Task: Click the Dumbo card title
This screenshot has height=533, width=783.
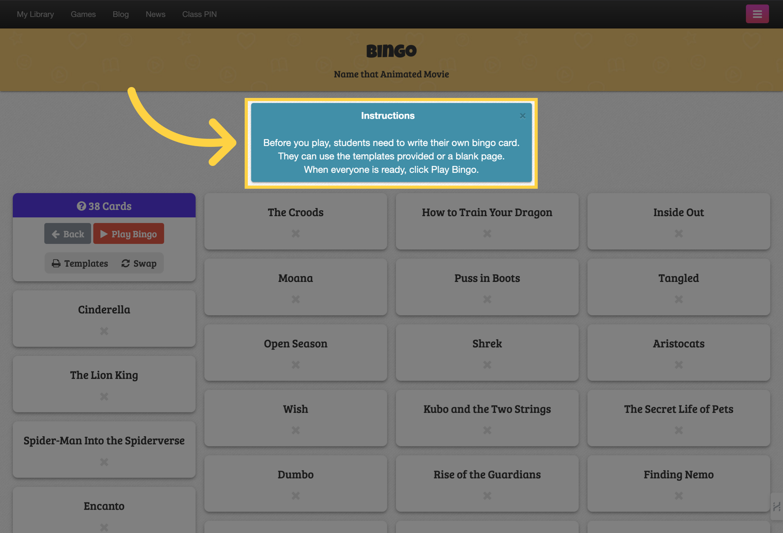Action: pos(296,474)
